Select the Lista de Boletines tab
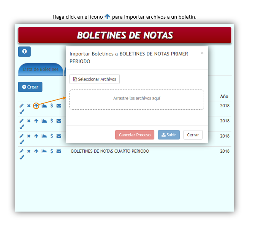 click(x=41, y=70)
